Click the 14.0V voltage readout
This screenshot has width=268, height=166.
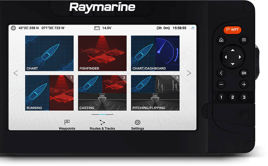(107, 28)
